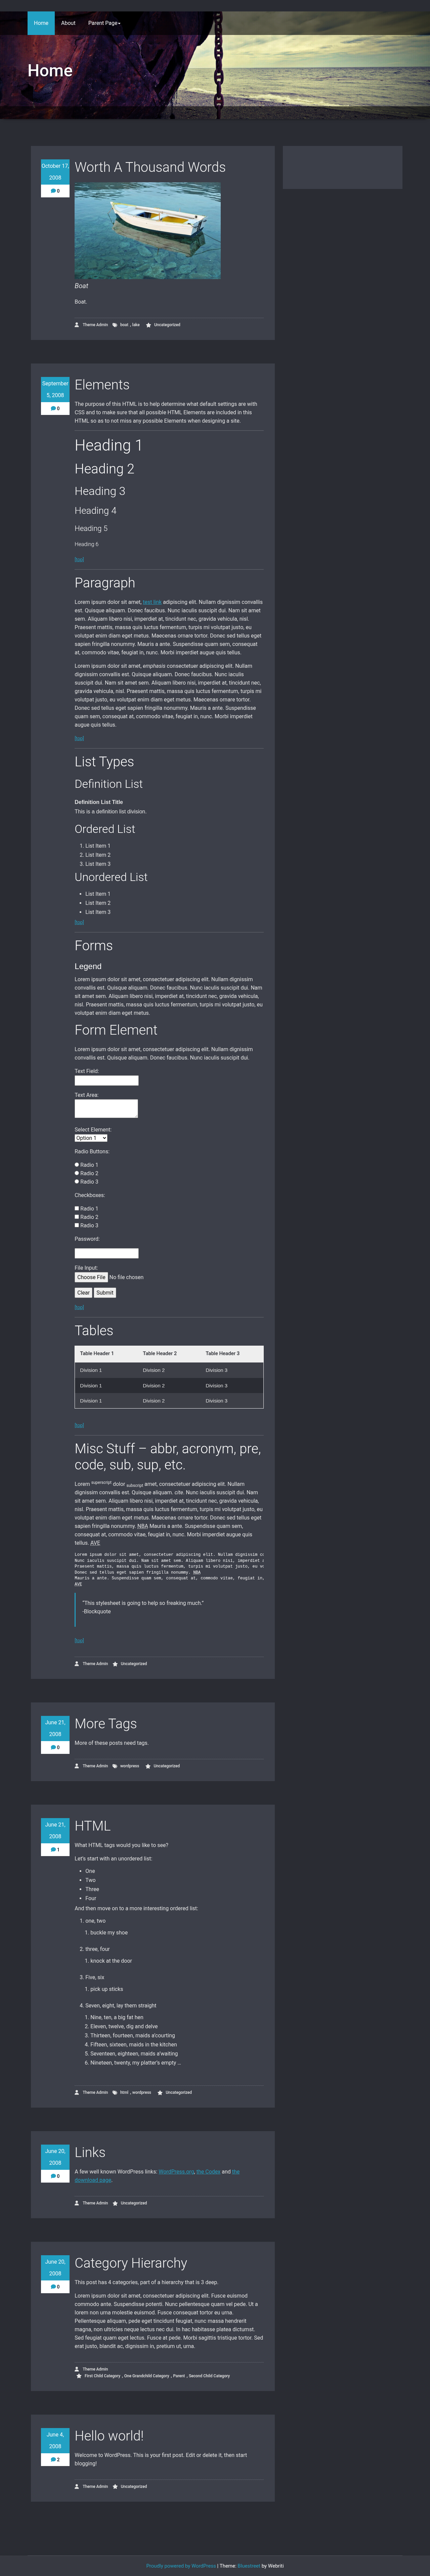Click category star icon in Hello world! footer
This screenshot has height=2576, width=430.
[x=115, y=2486]
